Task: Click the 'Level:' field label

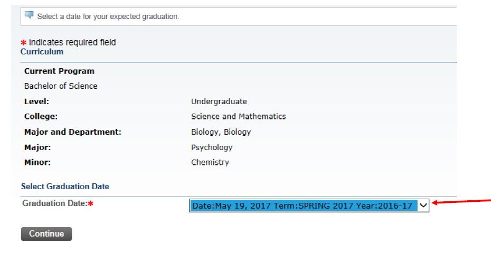Action: (x=36, y=101)
